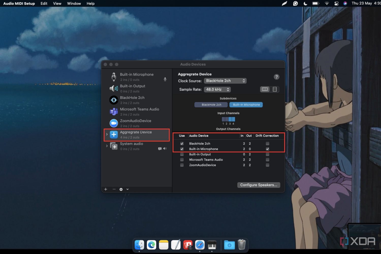Select the ZoomAudioDevice icon

[114, 123]
